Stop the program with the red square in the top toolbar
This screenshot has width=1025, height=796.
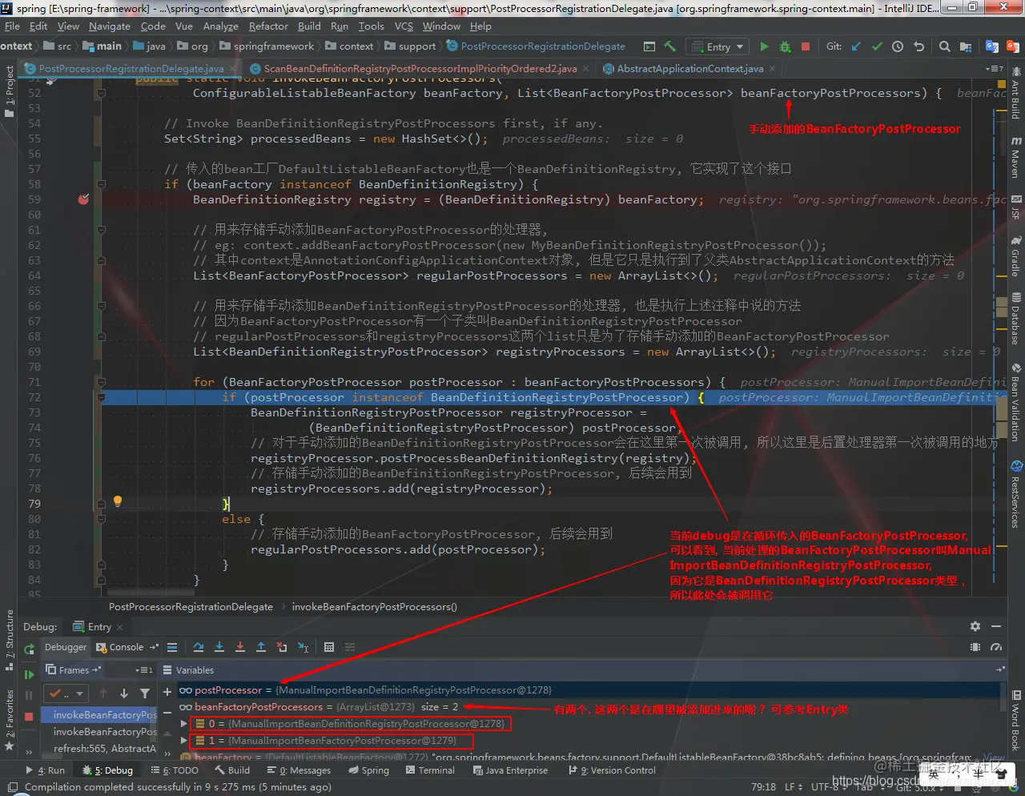(x=806, y=46)
